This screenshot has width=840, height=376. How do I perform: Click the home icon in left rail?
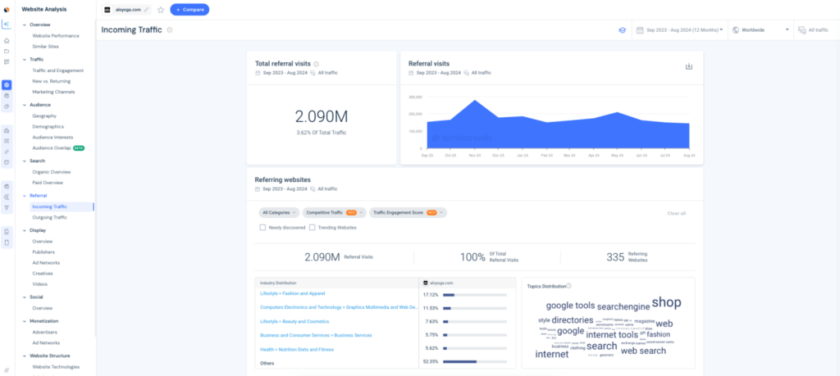click(x=7, y=40)
